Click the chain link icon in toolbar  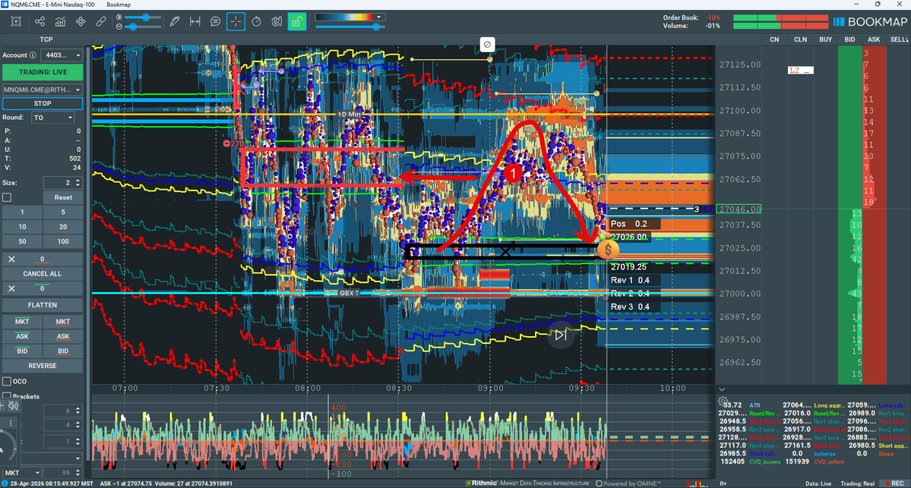point(101,22)
